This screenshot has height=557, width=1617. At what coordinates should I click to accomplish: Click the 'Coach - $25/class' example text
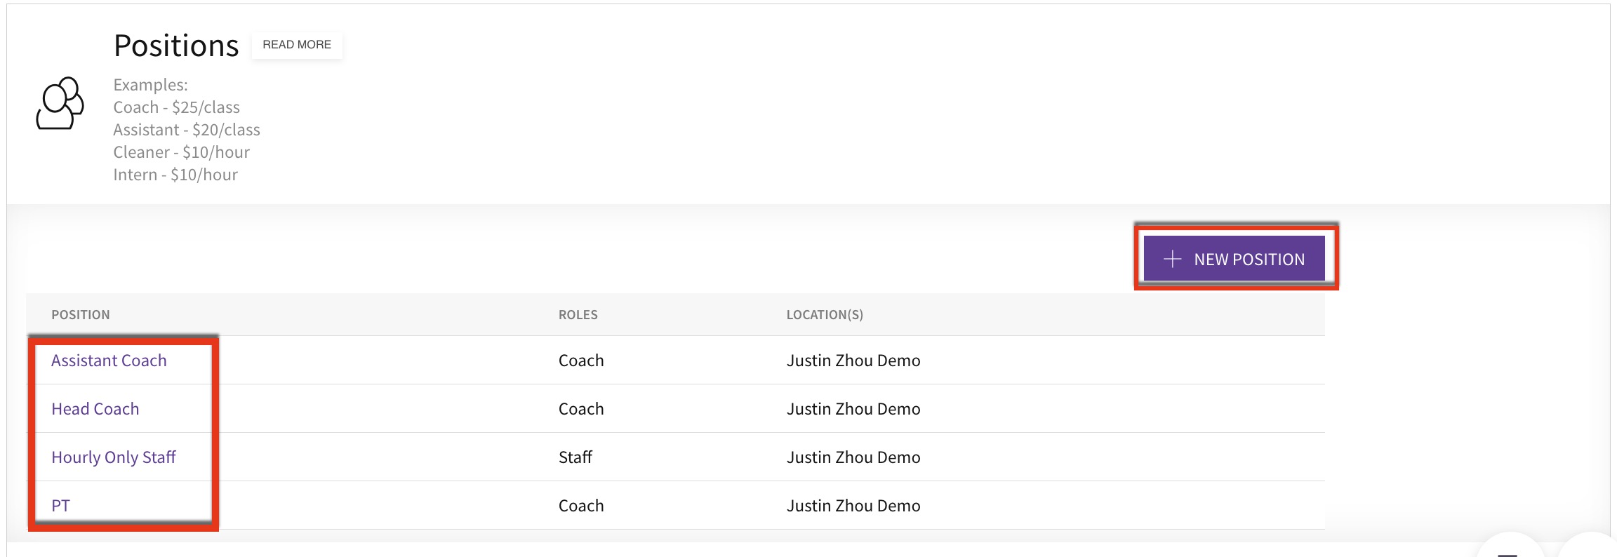(x=177, y=107)
